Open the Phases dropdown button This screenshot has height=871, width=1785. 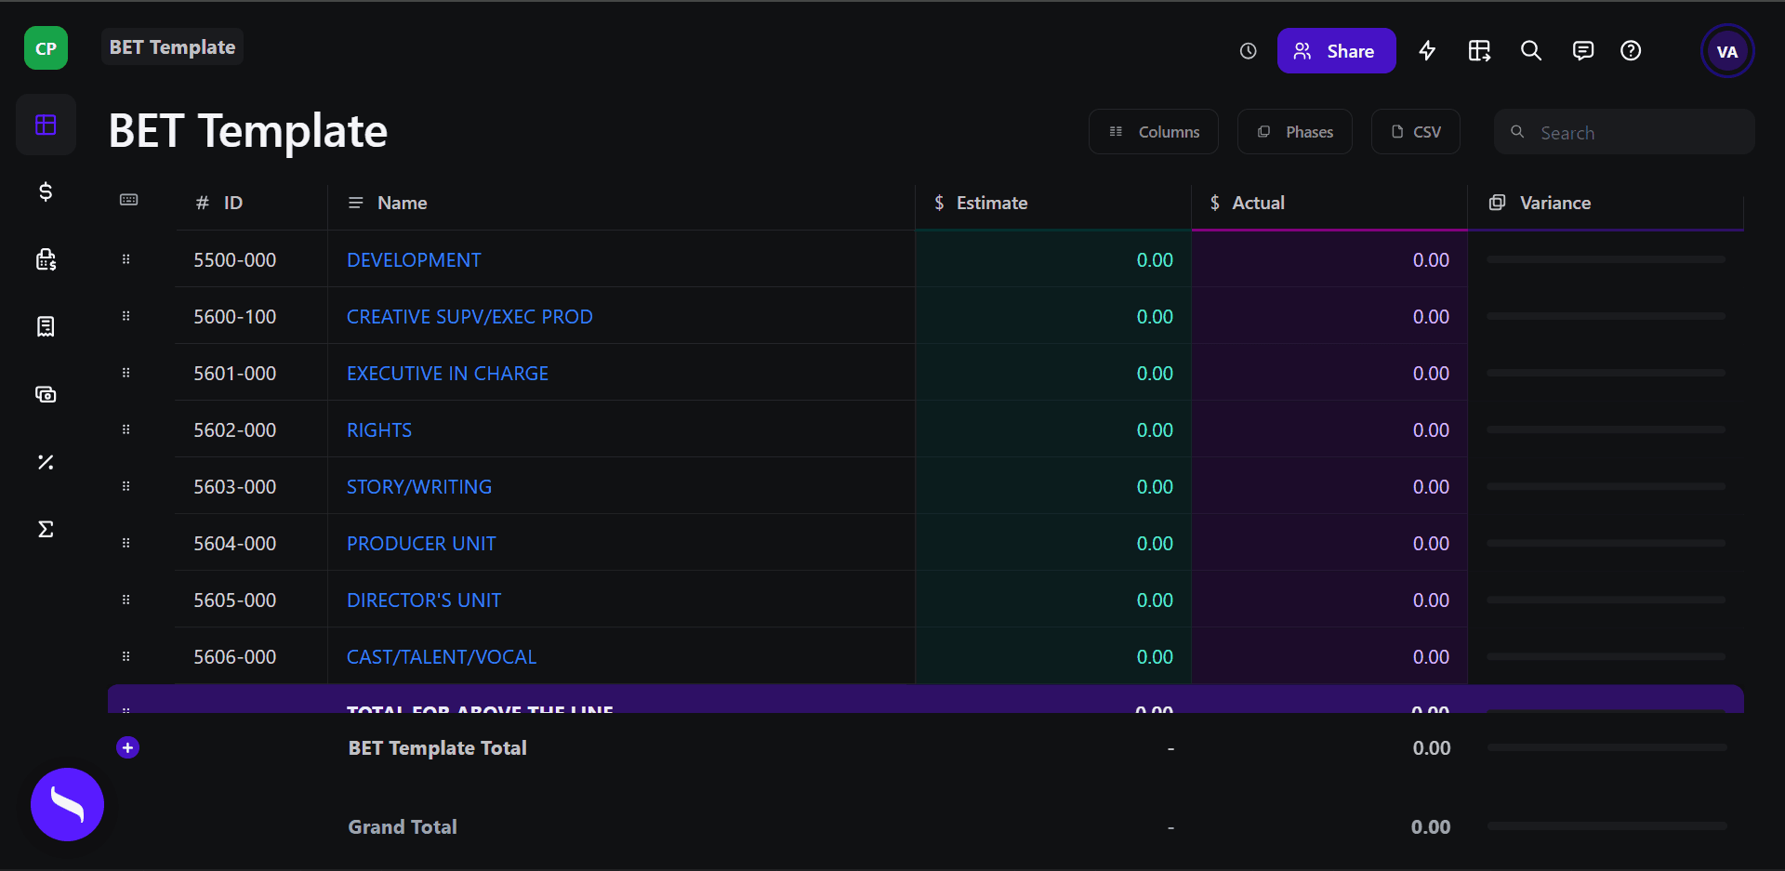[x=1295, y=132]
